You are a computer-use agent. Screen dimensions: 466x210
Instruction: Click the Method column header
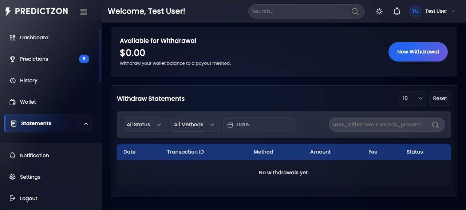tap(263, 152)
